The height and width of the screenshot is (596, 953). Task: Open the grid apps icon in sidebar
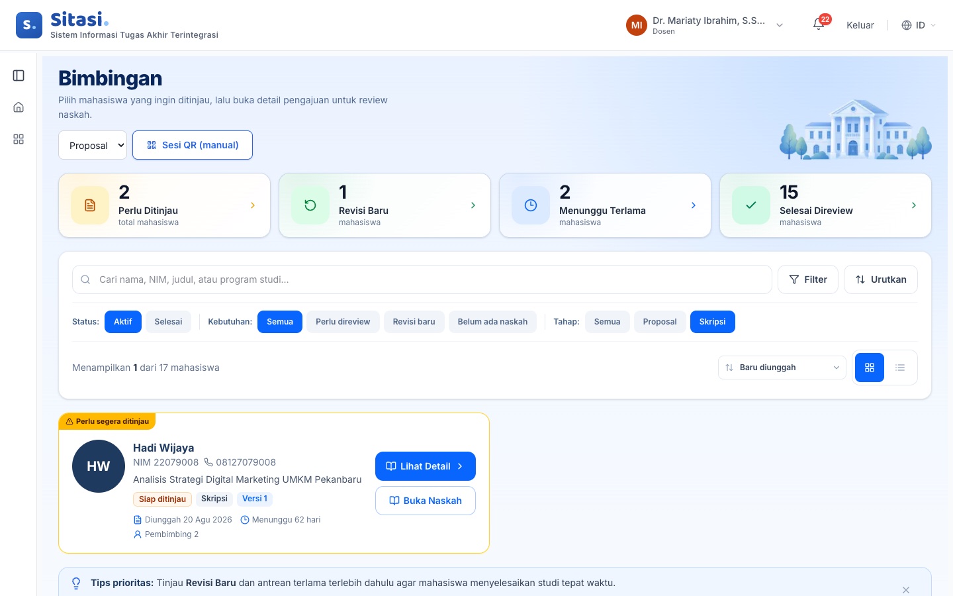click(19, 139)
